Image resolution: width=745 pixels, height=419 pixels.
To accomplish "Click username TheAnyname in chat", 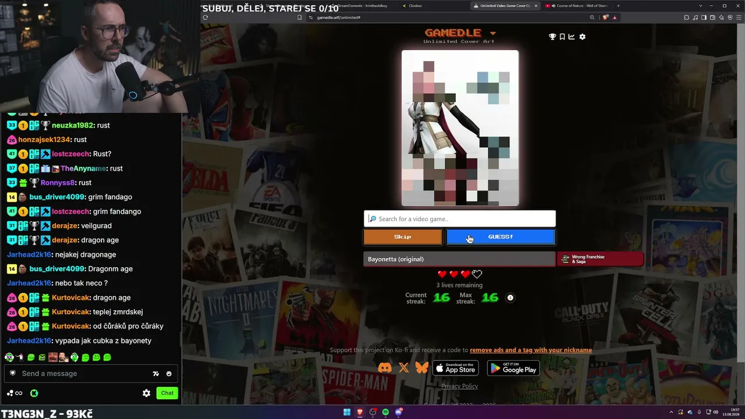I will pos(83,168).
